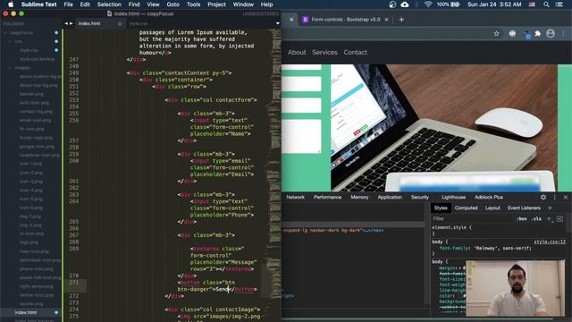This screenshot has height=322, width=572.
Task: Toggle the computed styles sidebar icon
Action: 560,218
